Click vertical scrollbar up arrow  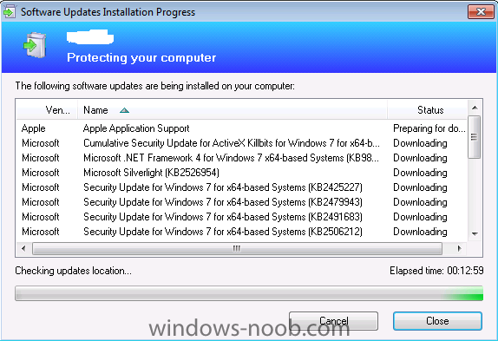pyautogui.click(x=475, y=108)
